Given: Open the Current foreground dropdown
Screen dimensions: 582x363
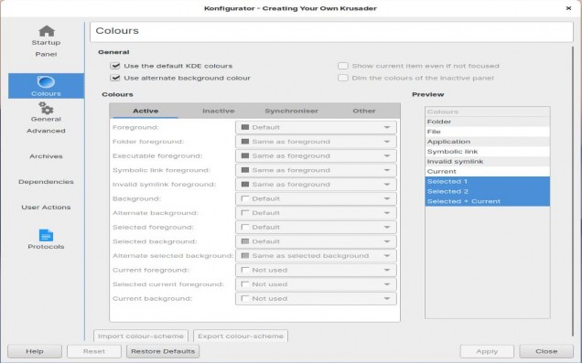Looking at the screenshot, I should (x=316, y=271).
